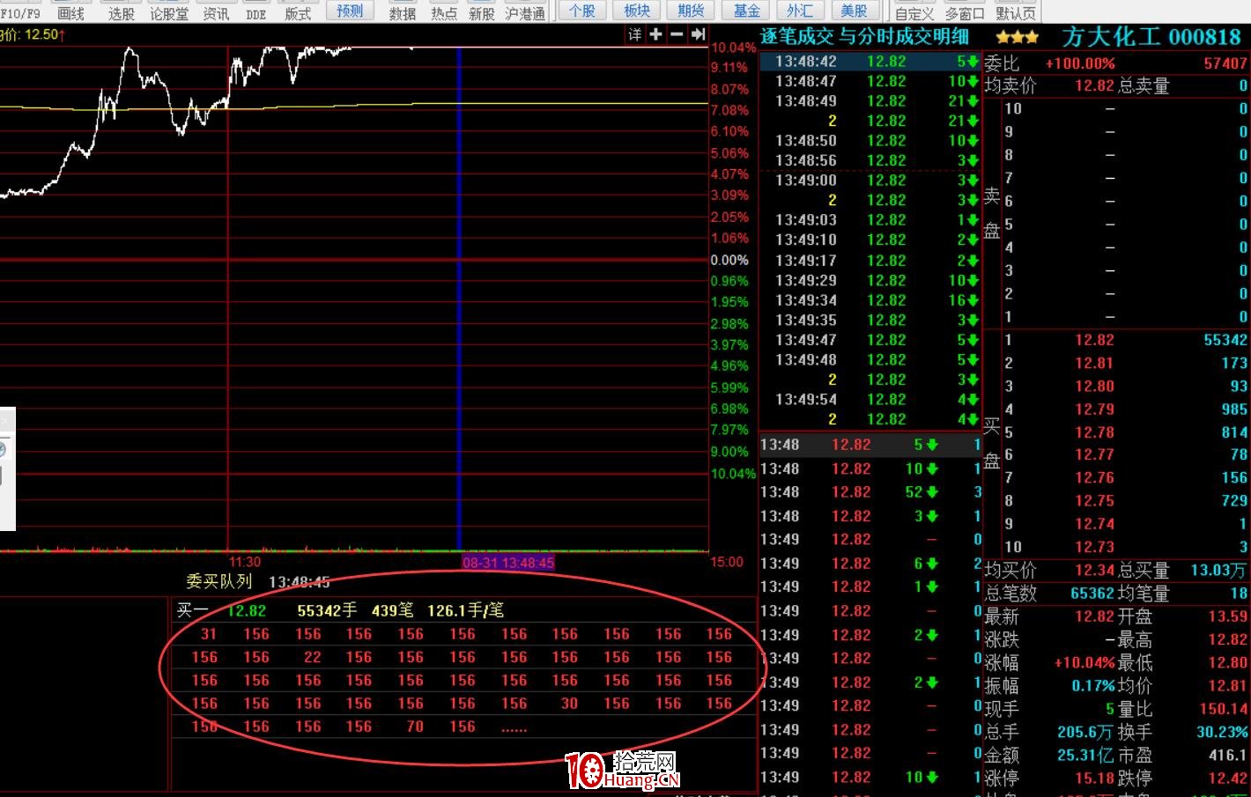This screenshot has width=1251, height=797.
Task: Click the jump-to-end arrow icon above chart
Action: [699, 34]
